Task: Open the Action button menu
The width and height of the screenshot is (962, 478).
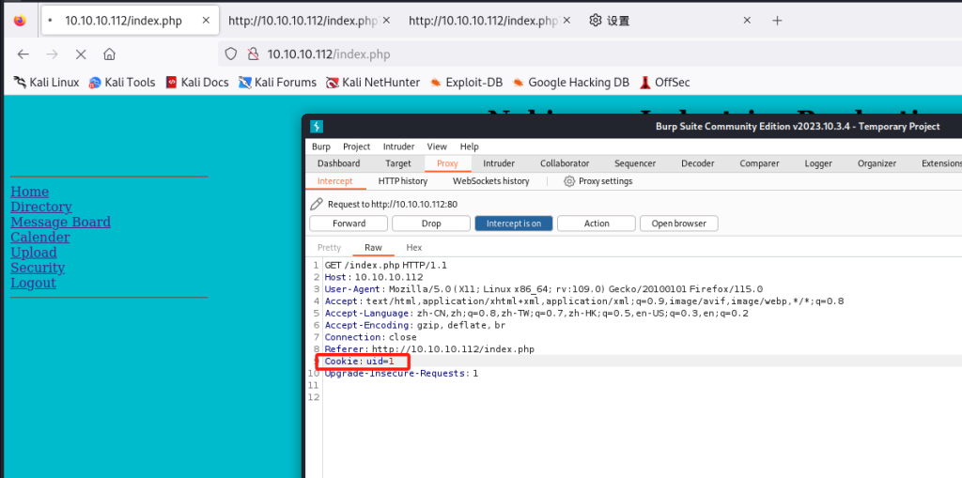Action: click(597, 224)
